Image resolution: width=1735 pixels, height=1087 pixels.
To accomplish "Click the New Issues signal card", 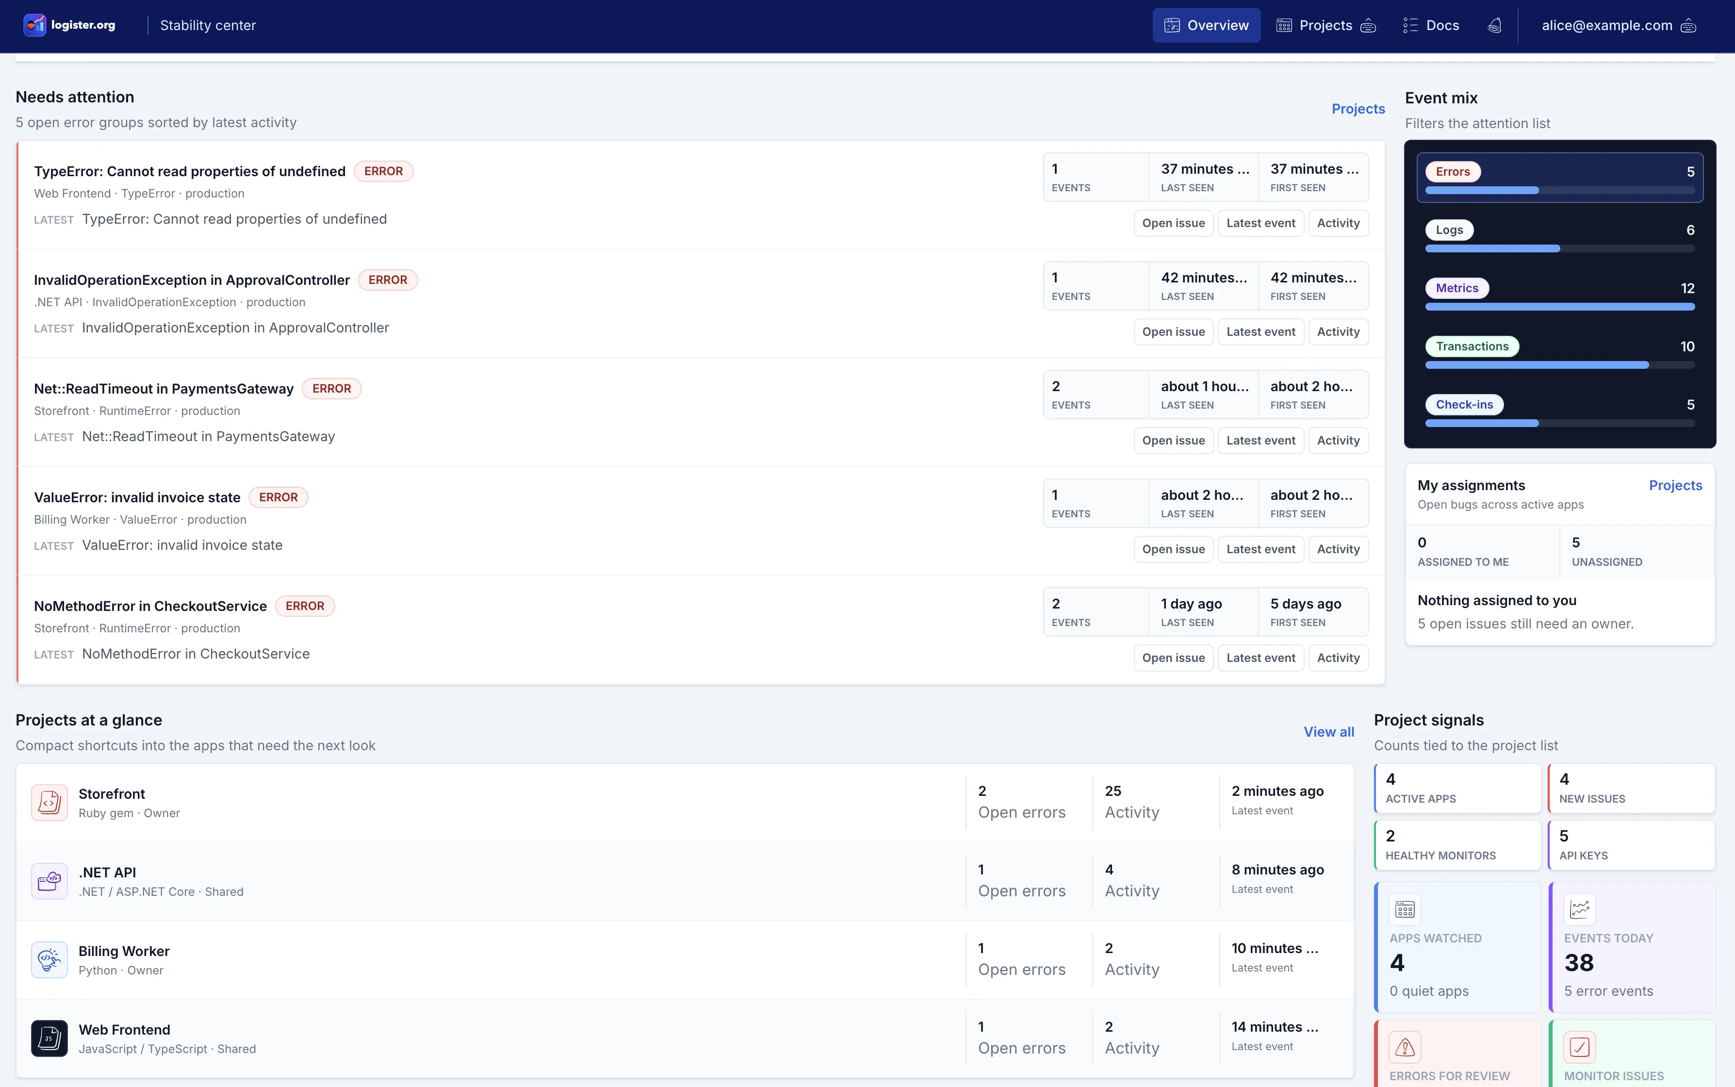I will pos(1632,789).
